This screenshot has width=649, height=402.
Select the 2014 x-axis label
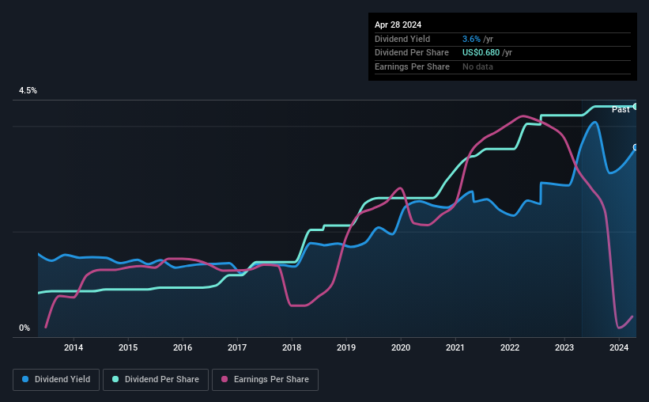coord(74,347)
